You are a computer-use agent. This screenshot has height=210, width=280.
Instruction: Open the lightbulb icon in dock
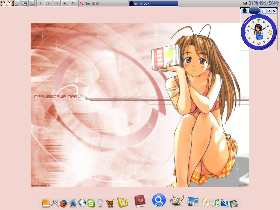coord(100,203)
